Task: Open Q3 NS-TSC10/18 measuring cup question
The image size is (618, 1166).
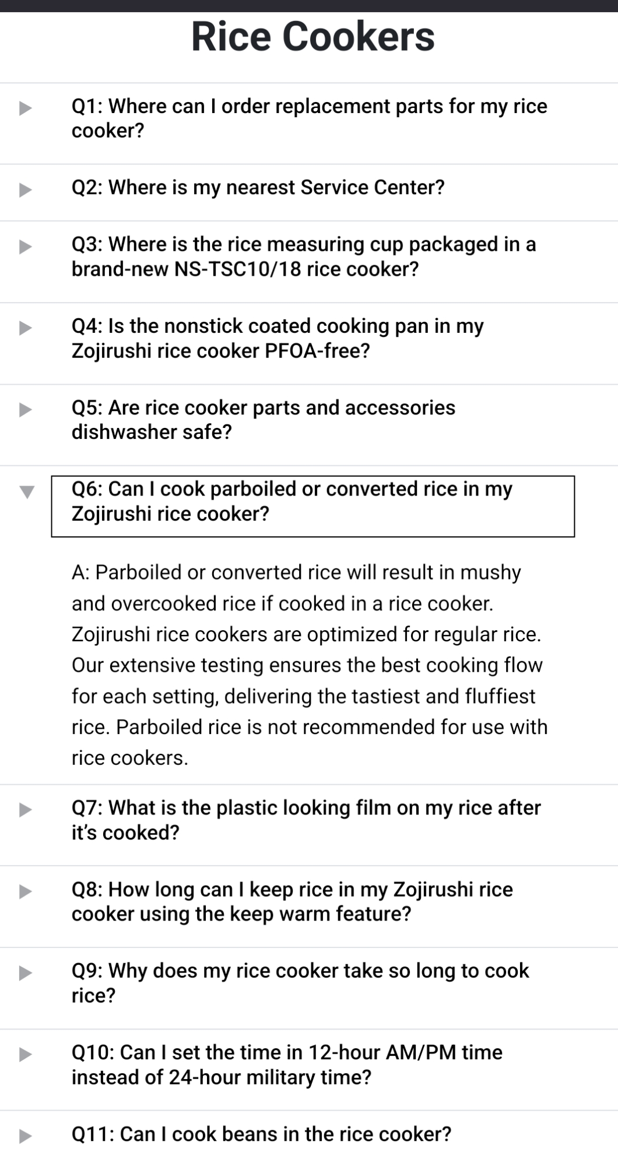Action: tap(303, 257)
